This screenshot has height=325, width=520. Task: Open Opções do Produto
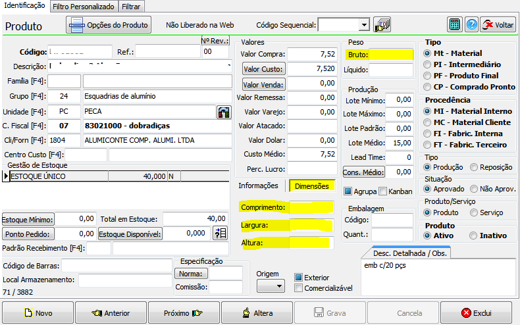[109, 25]
